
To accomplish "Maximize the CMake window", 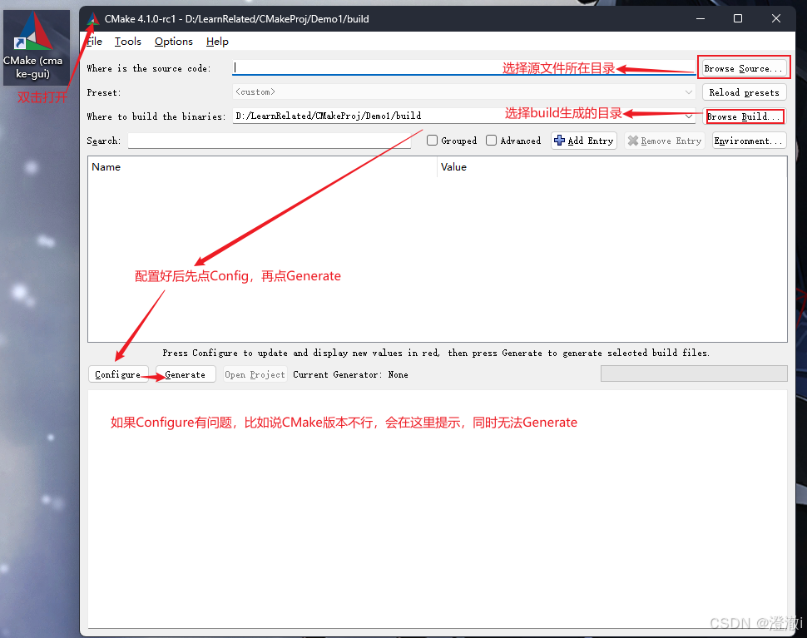I will click(x=737, y=18).
